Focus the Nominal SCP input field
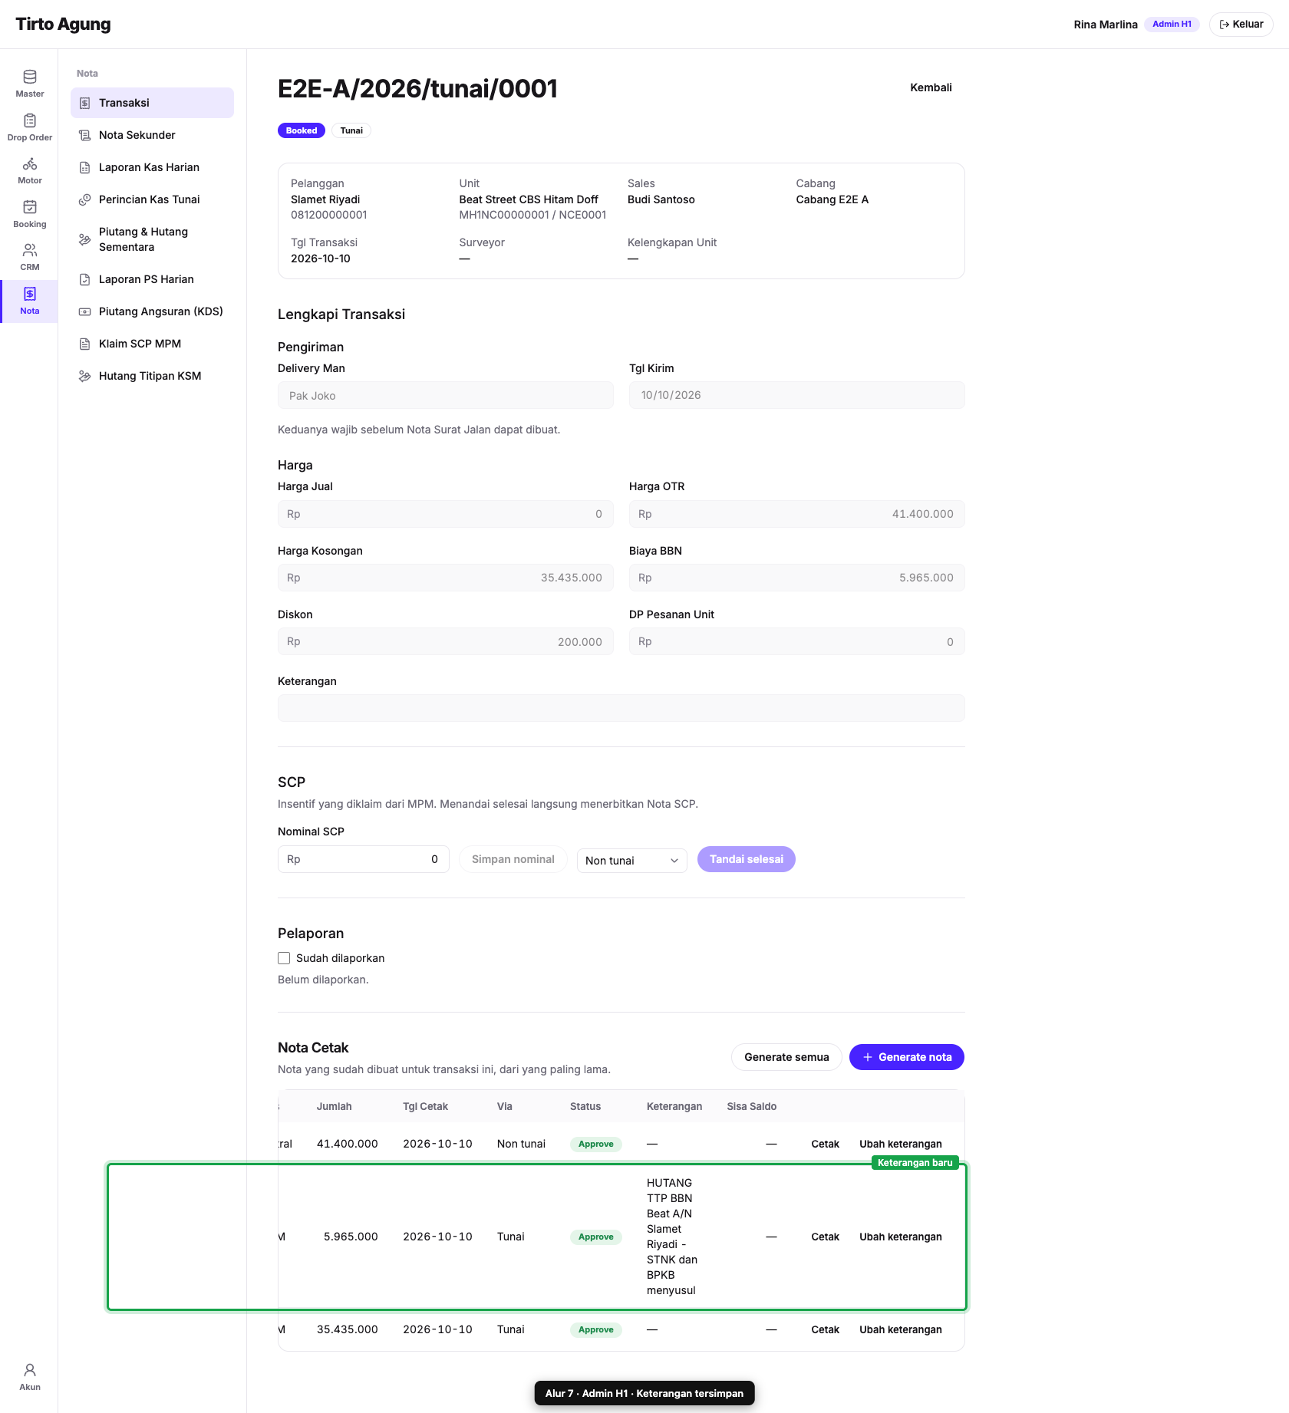The image size is (1289, 1413). coord(363,859)
